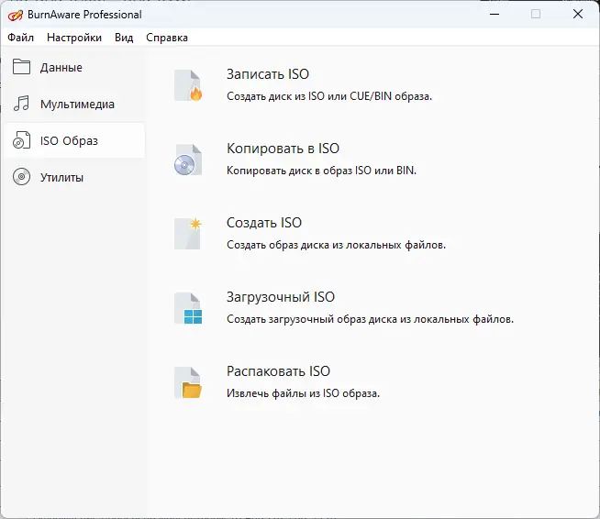Choose Копировать в ISO title
The height and width of the screenshot is (519, 600).
pos(283,149)
